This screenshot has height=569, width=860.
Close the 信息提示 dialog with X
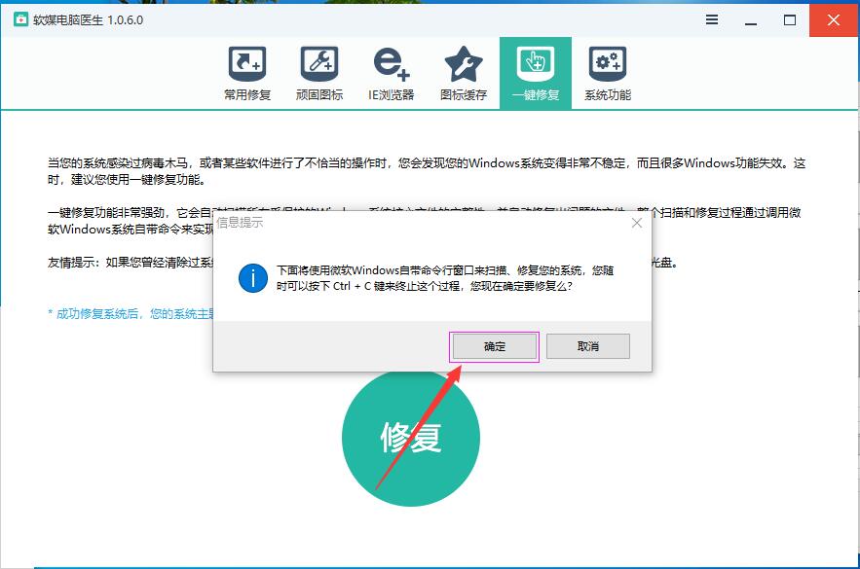(x=637, y=223)
